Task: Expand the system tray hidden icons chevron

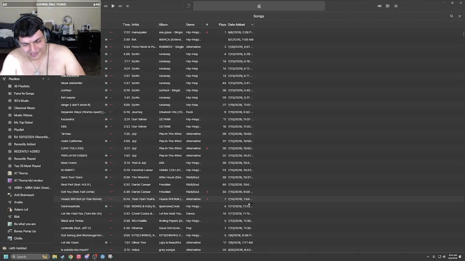Action: click(428, 257)
